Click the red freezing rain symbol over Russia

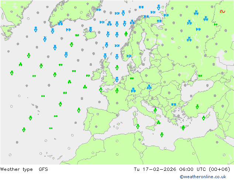222,11
